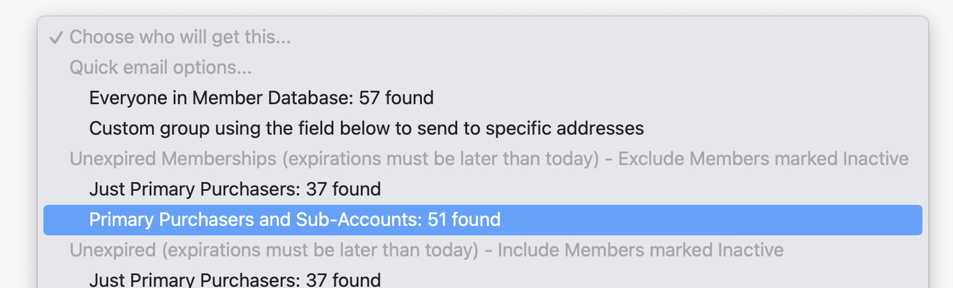Click the Unexpired Memberships Exclude Inactive header
Screen dimensions: 953x288
[488, 159]
